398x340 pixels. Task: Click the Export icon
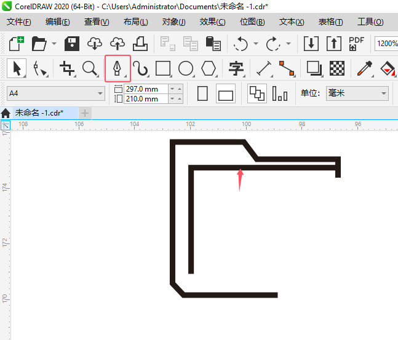pyautogui.click(x=334, y=44)
